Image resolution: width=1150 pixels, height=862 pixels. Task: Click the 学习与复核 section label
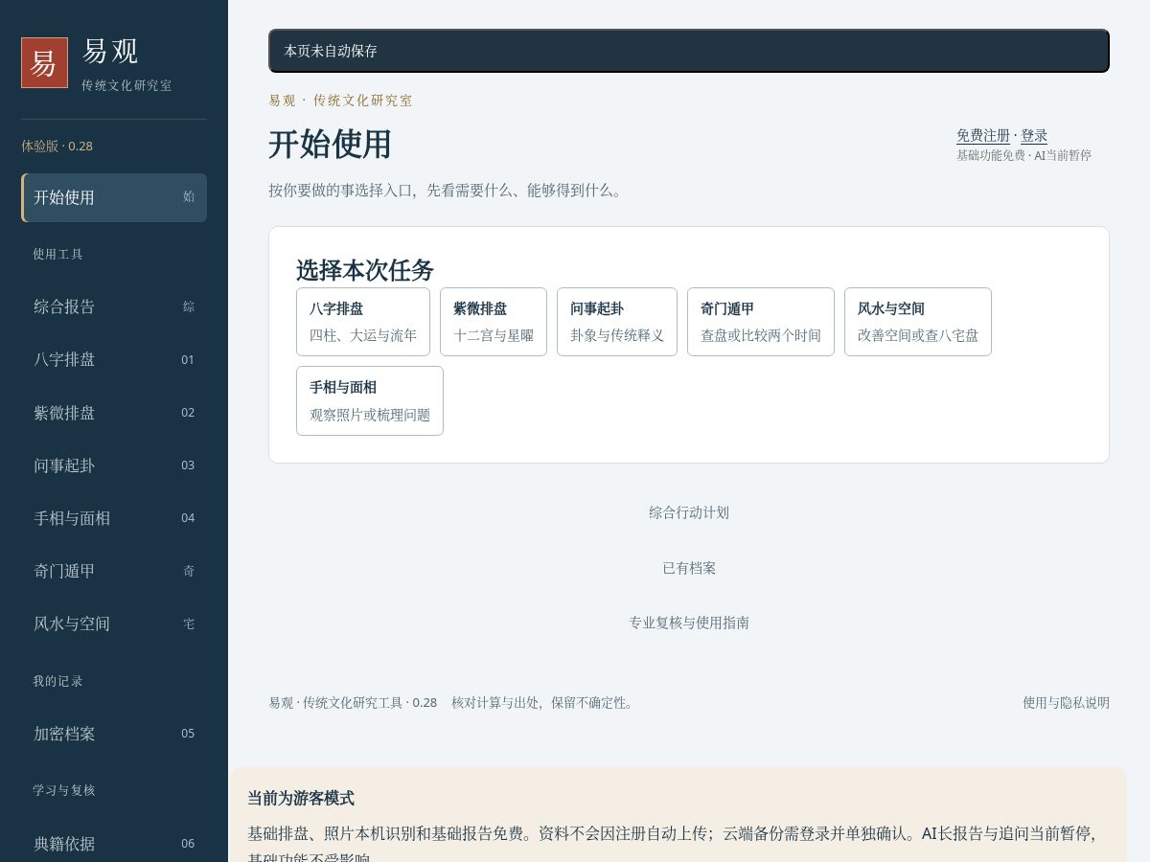(x=64, y=790)
